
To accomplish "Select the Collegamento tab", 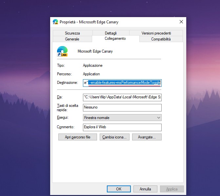I will [115, 38].
